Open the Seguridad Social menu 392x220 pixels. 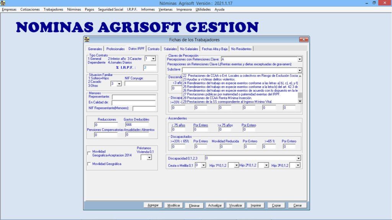tap(111, 10)
